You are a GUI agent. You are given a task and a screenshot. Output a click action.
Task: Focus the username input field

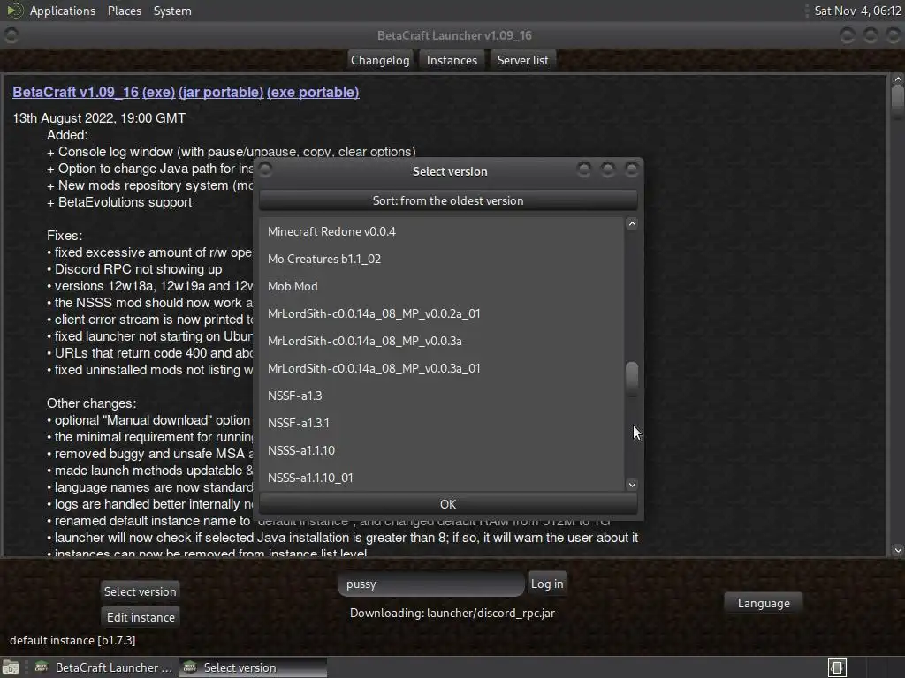click(431, 584)
